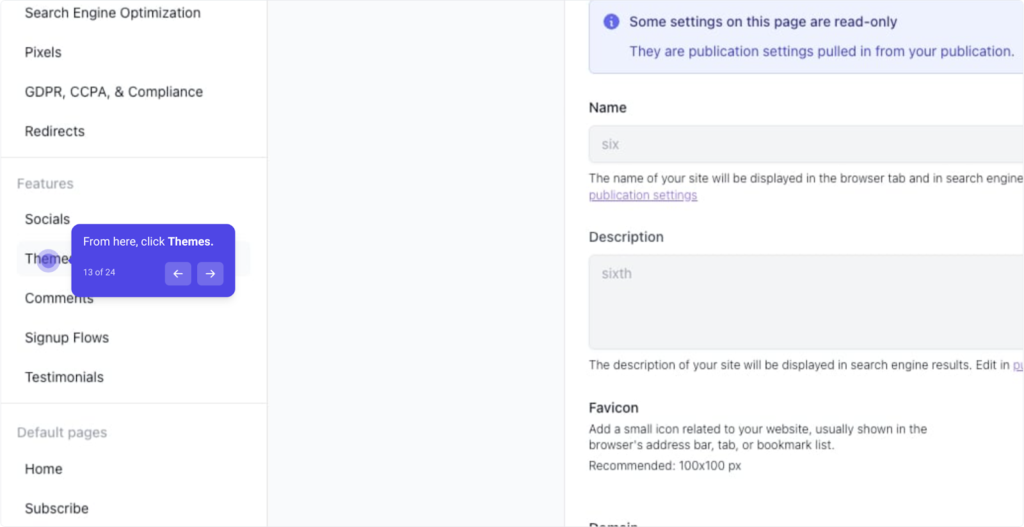
Task: Open the Home default page
Action: (44, 469)
